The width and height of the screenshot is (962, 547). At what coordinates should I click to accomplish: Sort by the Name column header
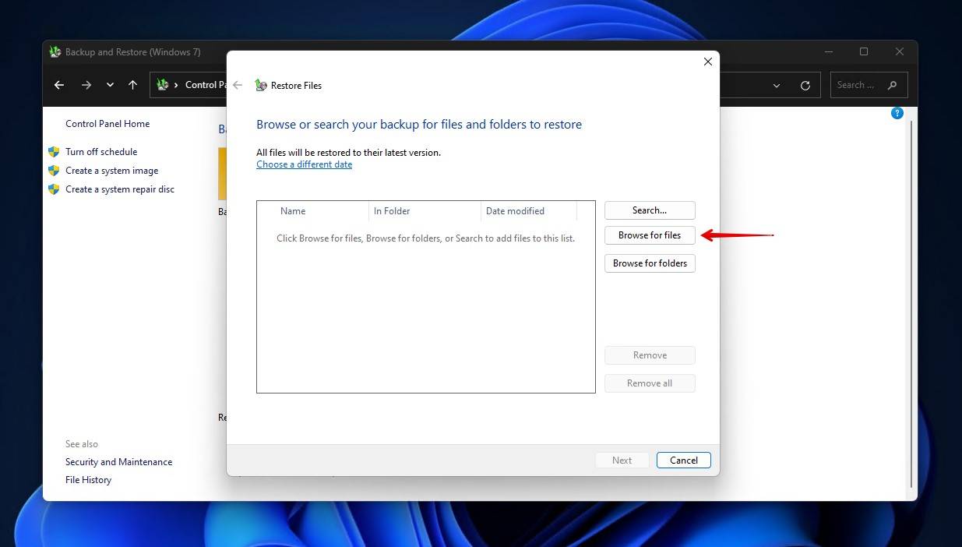tap(293, 210)
